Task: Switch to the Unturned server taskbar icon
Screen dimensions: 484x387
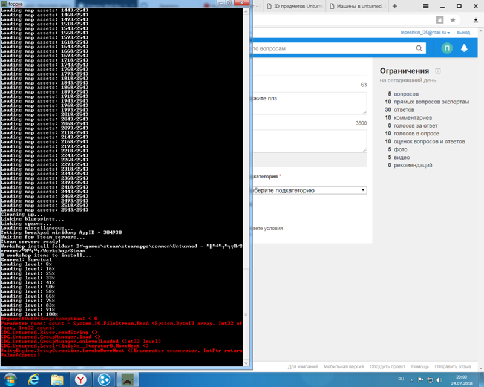Action: [x=127, y=379]
